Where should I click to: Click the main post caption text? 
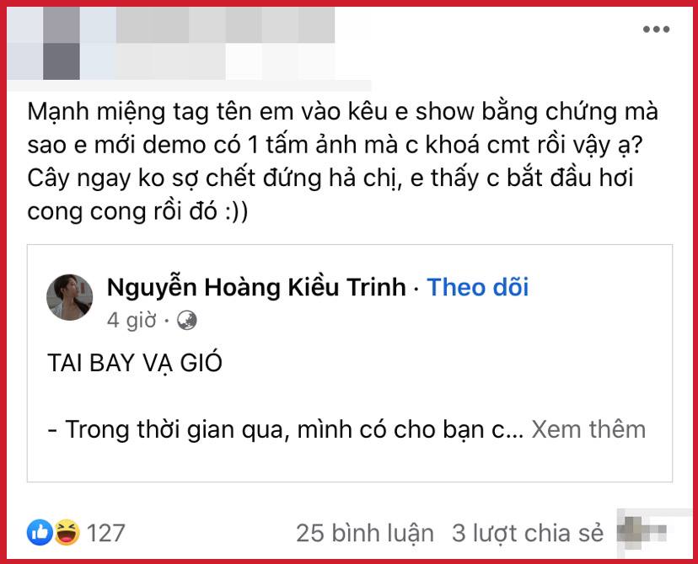coord(342,162)
